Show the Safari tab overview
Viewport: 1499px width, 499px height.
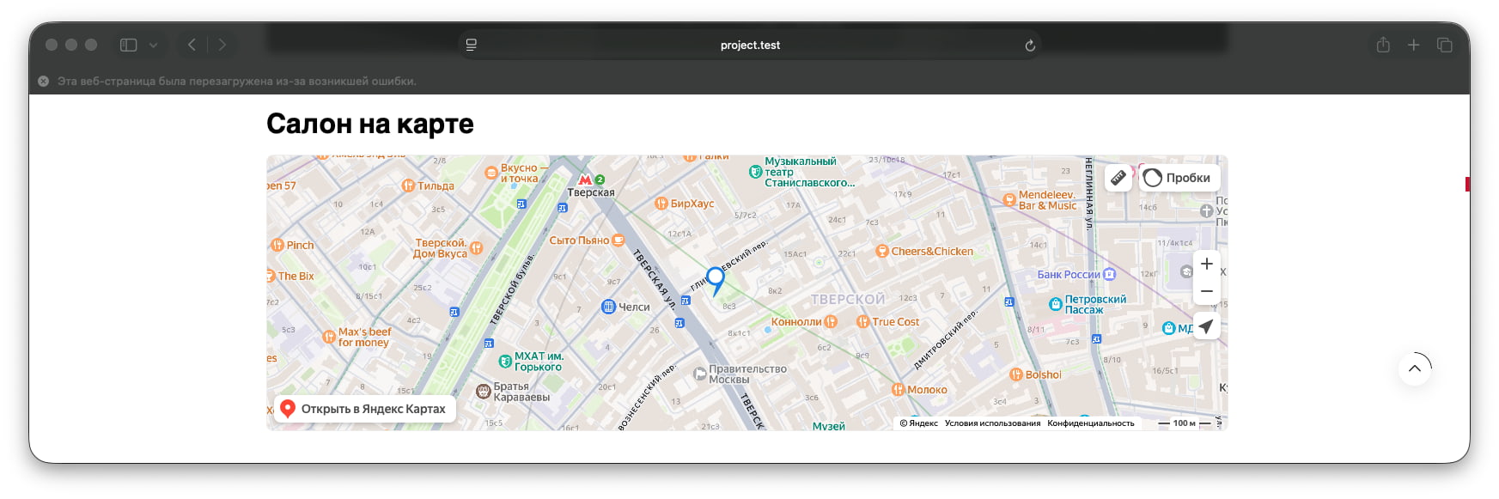(x=1445, y=45)
